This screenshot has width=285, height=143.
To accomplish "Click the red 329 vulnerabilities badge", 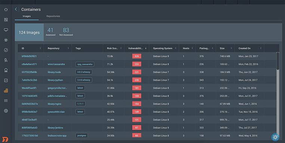I will (x=137, y=56).
